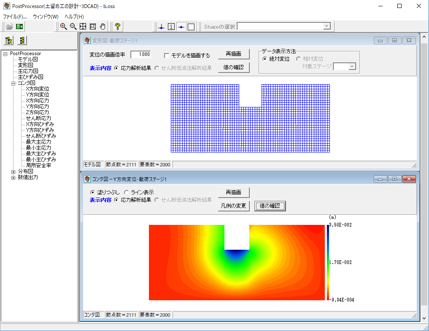This screenshot has width=429, height=331.
Task: Click main area scrollbar down arrow
Action: click(x=424, y=318)
